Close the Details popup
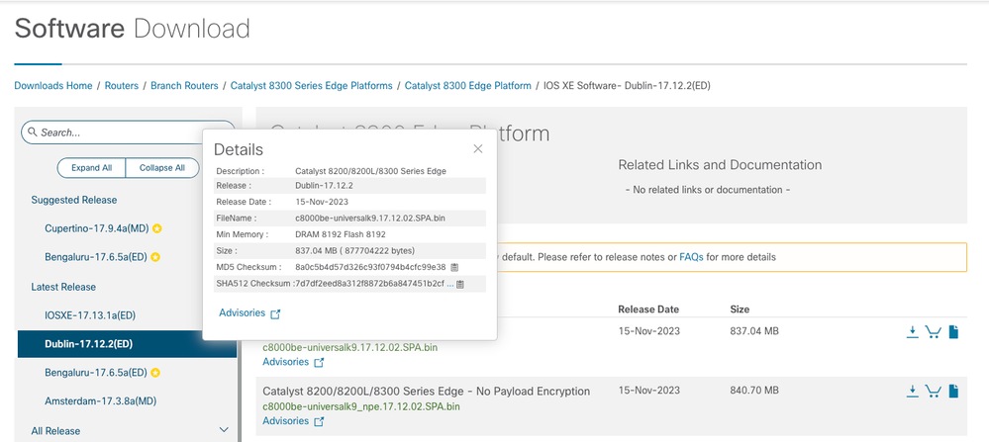 (477, 148)
